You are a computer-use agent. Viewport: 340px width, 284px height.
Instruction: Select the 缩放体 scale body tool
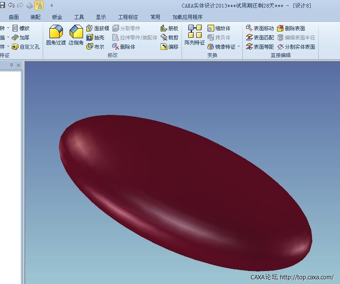[x=219, y=28]
